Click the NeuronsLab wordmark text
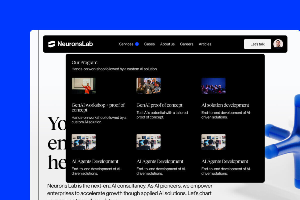Image resolution: width=300 pixels, height=200 pixels. click(75, 44)
